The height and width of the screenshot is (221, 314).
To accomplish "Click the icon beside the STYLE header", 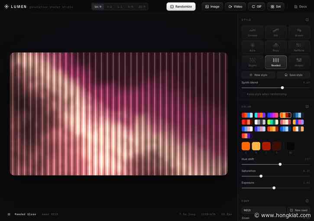I will click(x=307, y=19).
